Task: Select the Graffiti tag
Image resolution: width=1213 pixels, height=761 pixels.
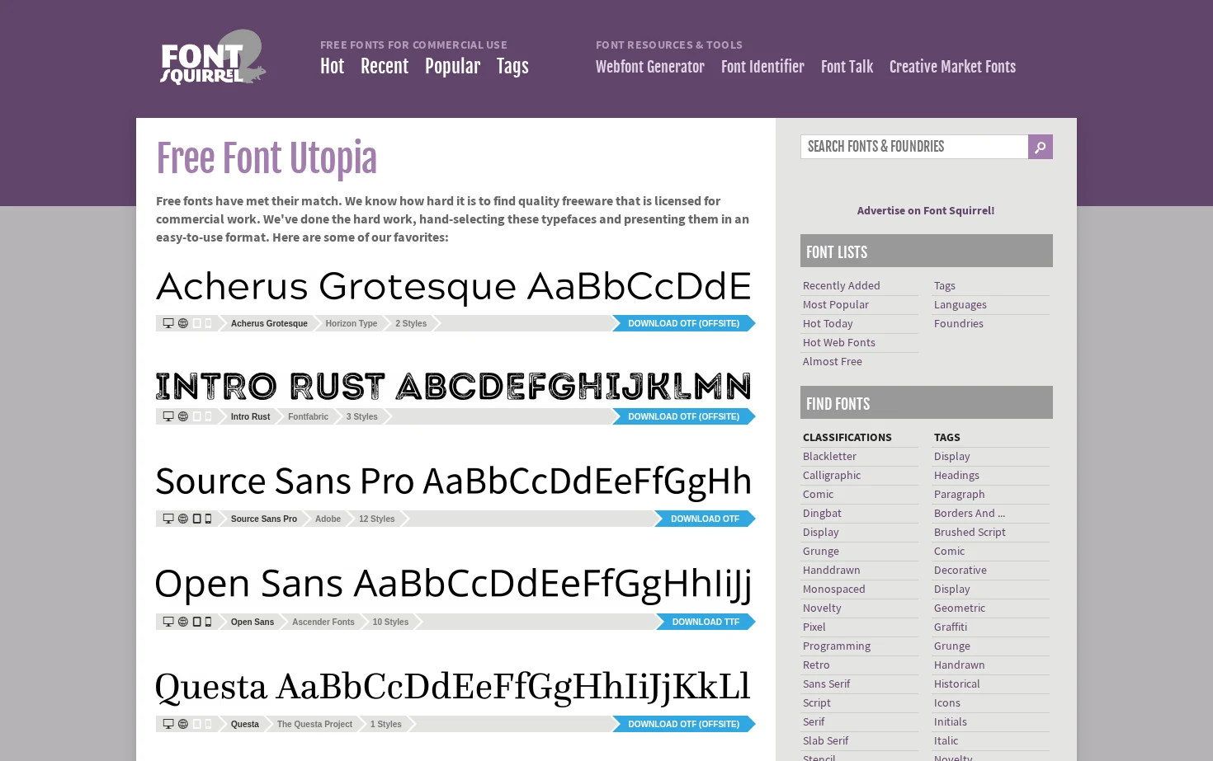Action: (x=951, y=627)
